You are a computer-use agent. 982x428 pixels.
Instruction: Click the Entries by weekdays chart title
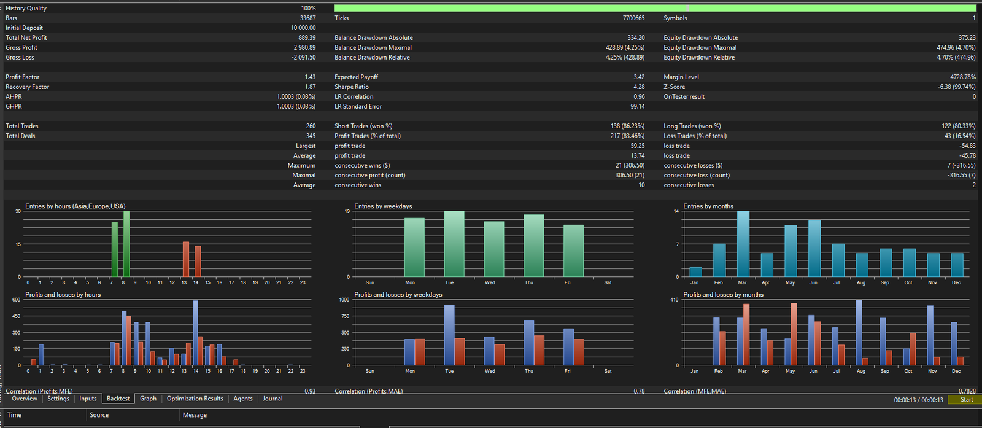[x=383, y=206]
